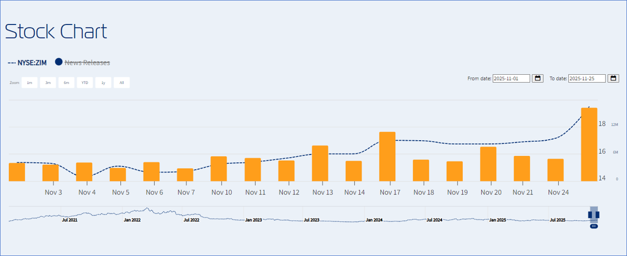The image size is (627, 256).
Task: Select the Nov 17 volume bar
Action: point(387,156)
